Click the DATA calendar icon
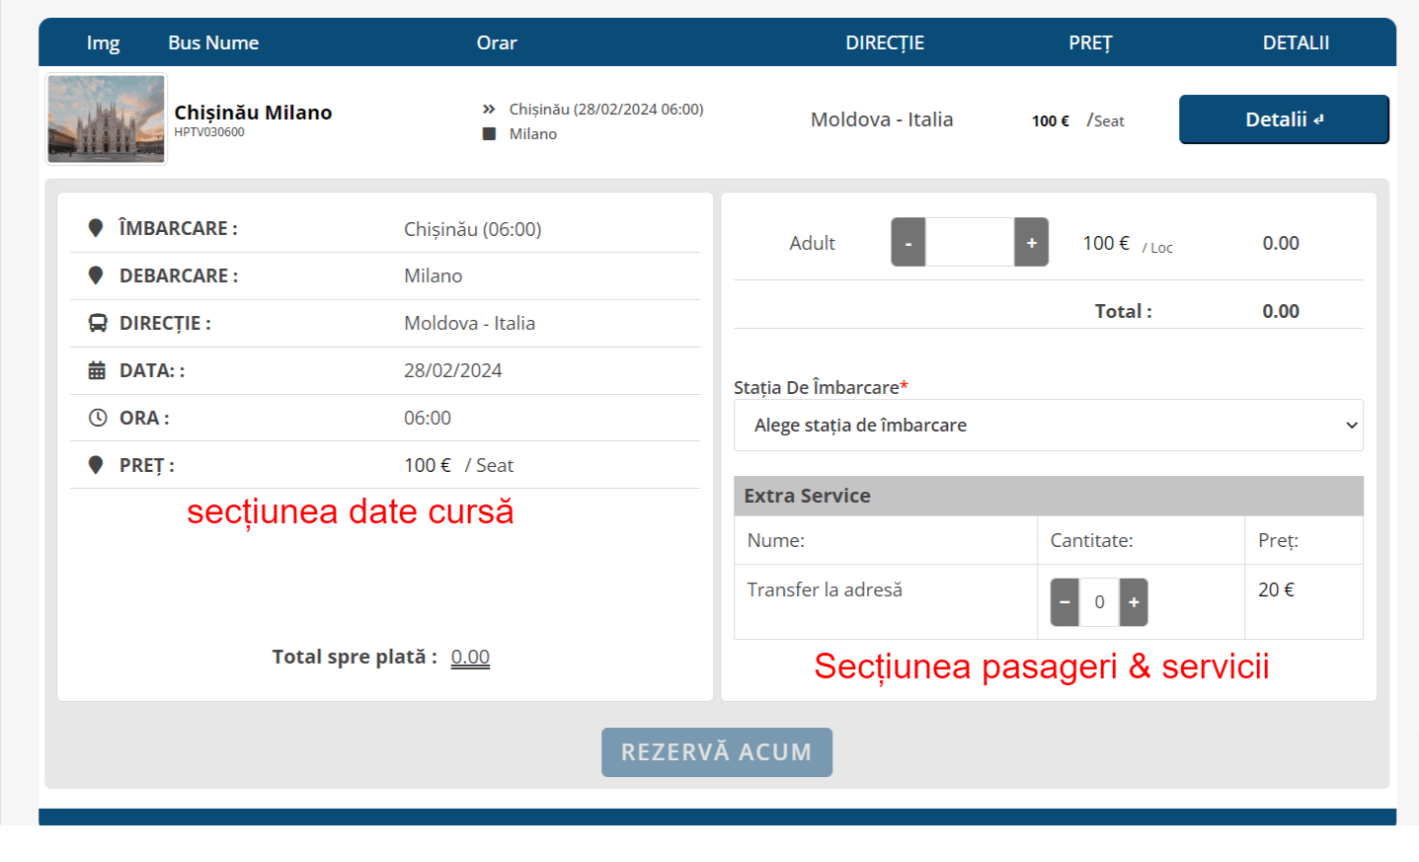 pos(97,370)
